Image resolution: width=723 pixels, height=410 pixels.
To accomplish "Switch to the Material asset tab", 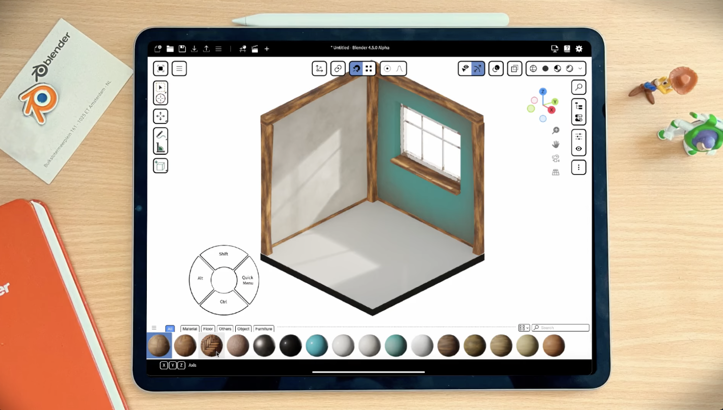I will 190,329.
